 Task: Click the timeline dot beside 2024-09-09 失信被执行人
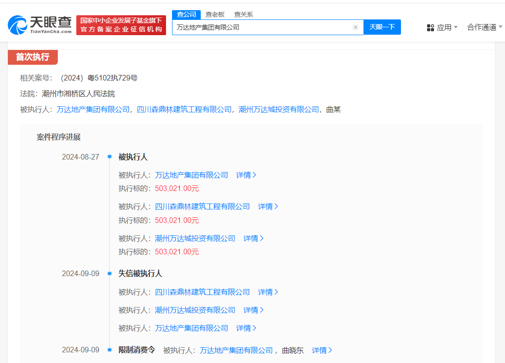pyautogui.click(x=109, y=273)
